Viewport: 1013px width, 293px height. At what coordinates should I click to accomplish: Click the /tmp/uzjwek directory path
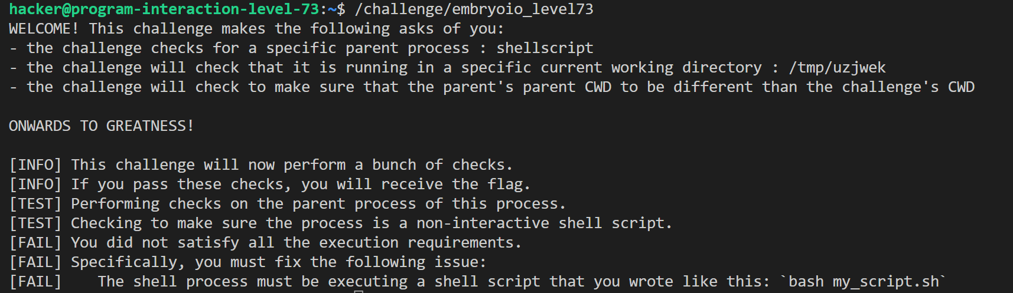coord(841,68)
